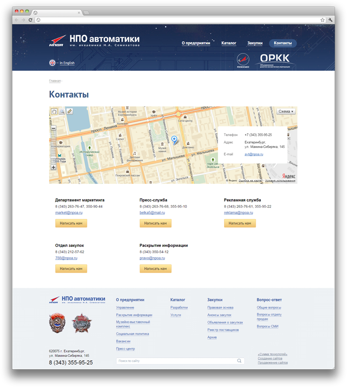Reload the page with refresh icon
This screenshot has height=387, width=347.
30,20
